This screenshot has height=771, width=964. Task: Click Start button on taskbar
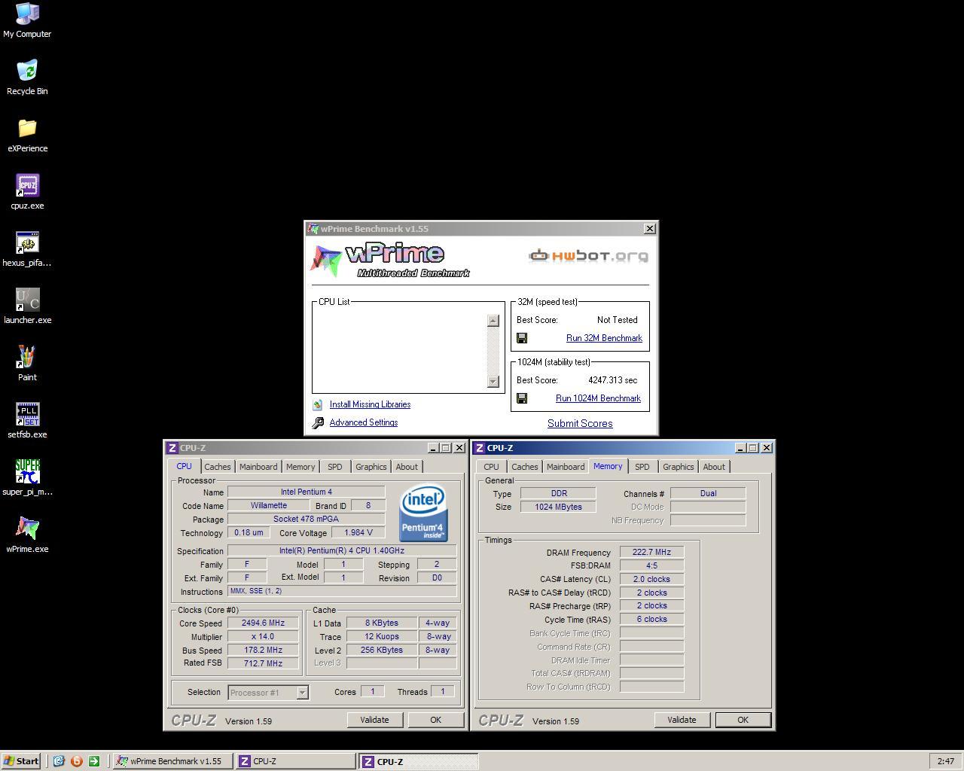21,761
